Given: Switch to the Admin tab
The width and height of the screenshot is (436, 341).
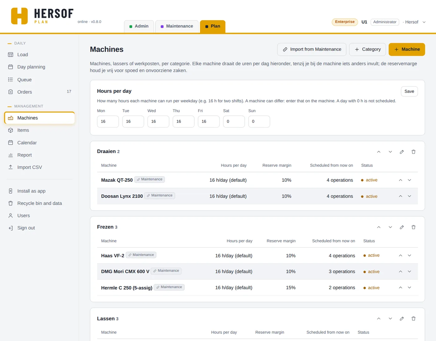Looking at the screenshot, I should tap(139, 26).
